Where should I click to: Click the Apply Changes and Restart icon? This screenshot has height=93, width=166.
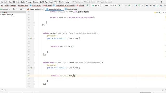click(122, 5)
